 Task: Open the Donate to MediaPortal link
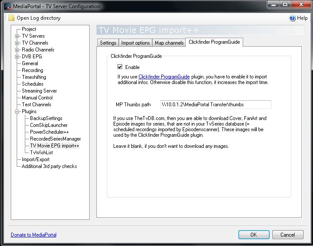click(x=33, y=235)
